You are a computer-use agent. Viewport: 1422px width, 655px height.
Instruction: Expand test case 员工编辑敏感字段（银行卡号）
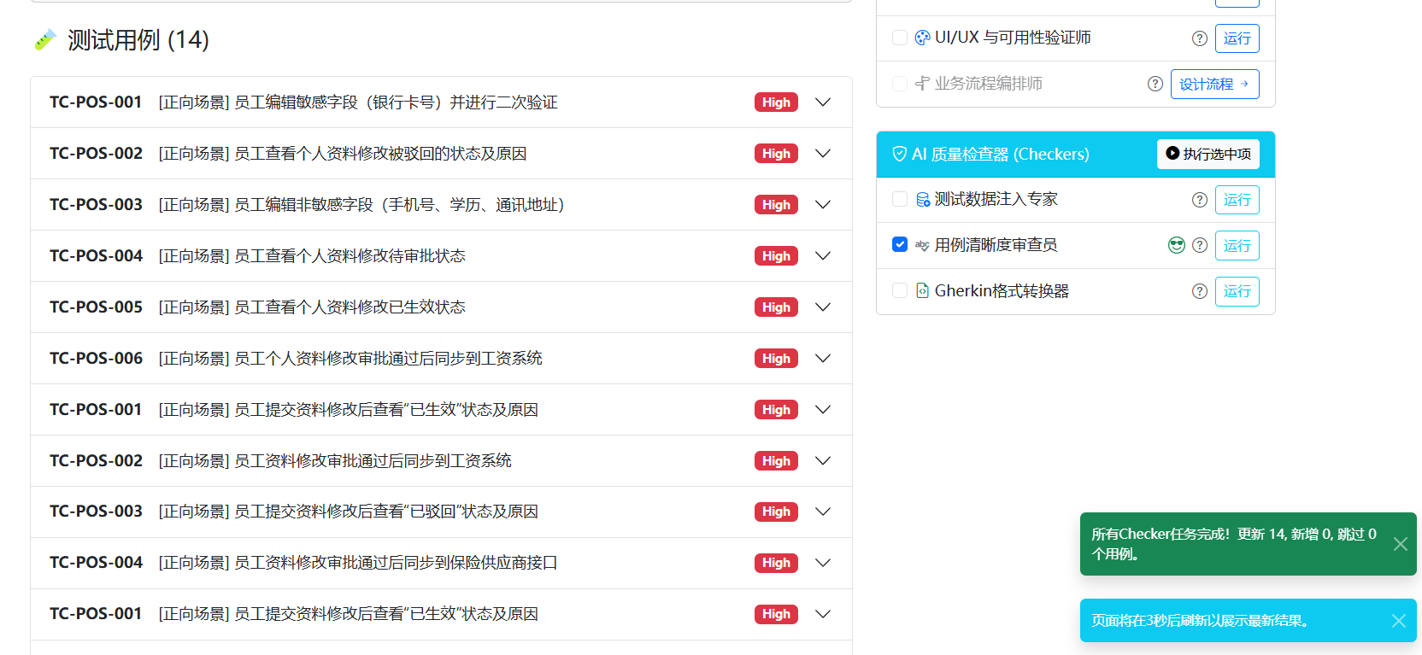(823, 102)
